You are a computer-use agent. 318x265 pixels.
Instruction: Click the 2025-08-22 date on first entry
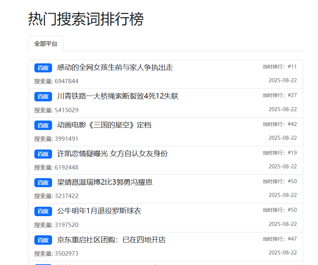coord(283,80)
